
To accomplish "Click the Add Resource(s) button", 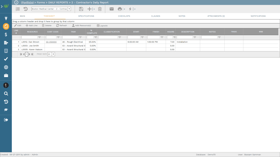I will coord(81,25).
